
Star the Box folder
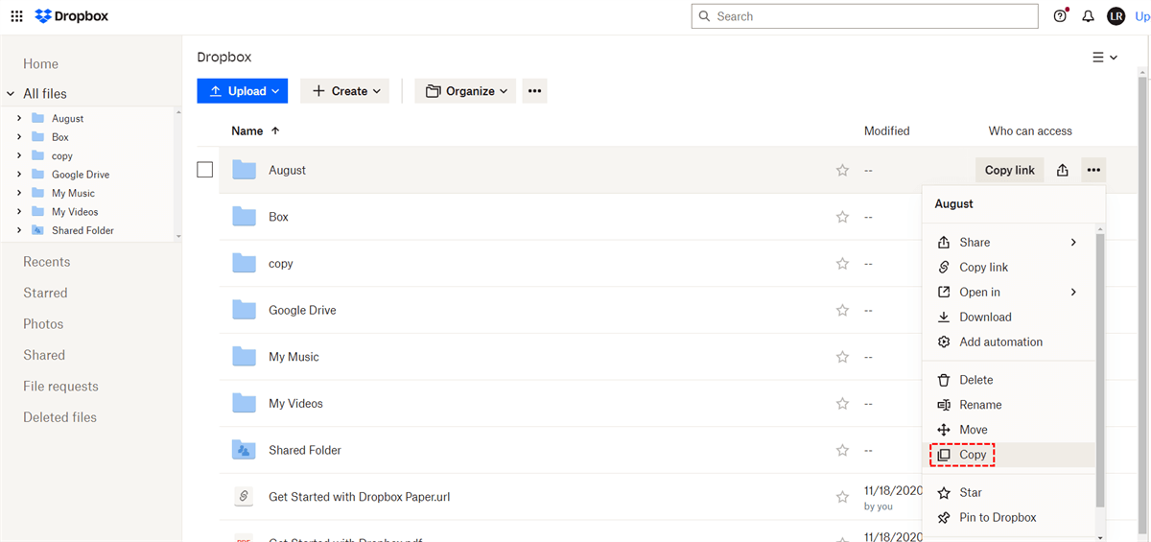click(x=842, y=217)
